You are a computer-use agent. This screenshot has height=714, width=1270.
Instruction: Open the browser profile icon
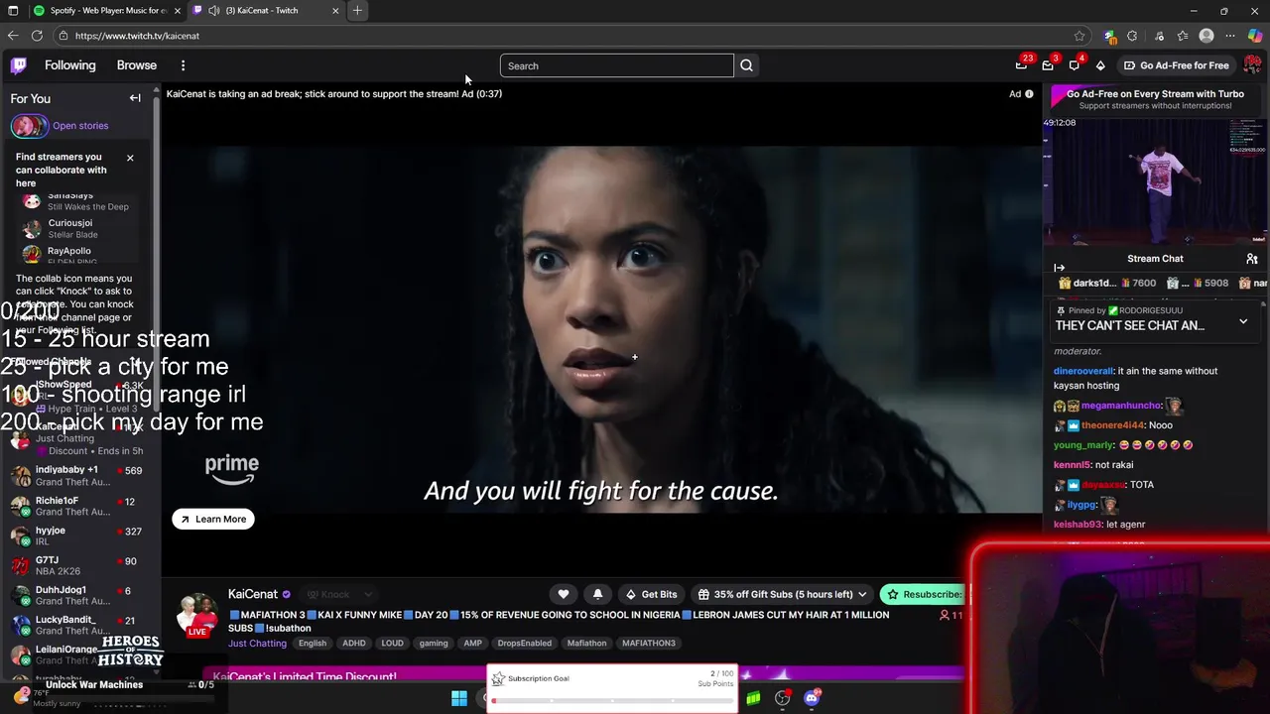click(x=1206, y=36)
